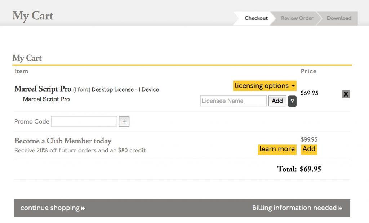The image size is (369, 223).
Task: Continue shopping link in footer bar
Action: (53, 208)
